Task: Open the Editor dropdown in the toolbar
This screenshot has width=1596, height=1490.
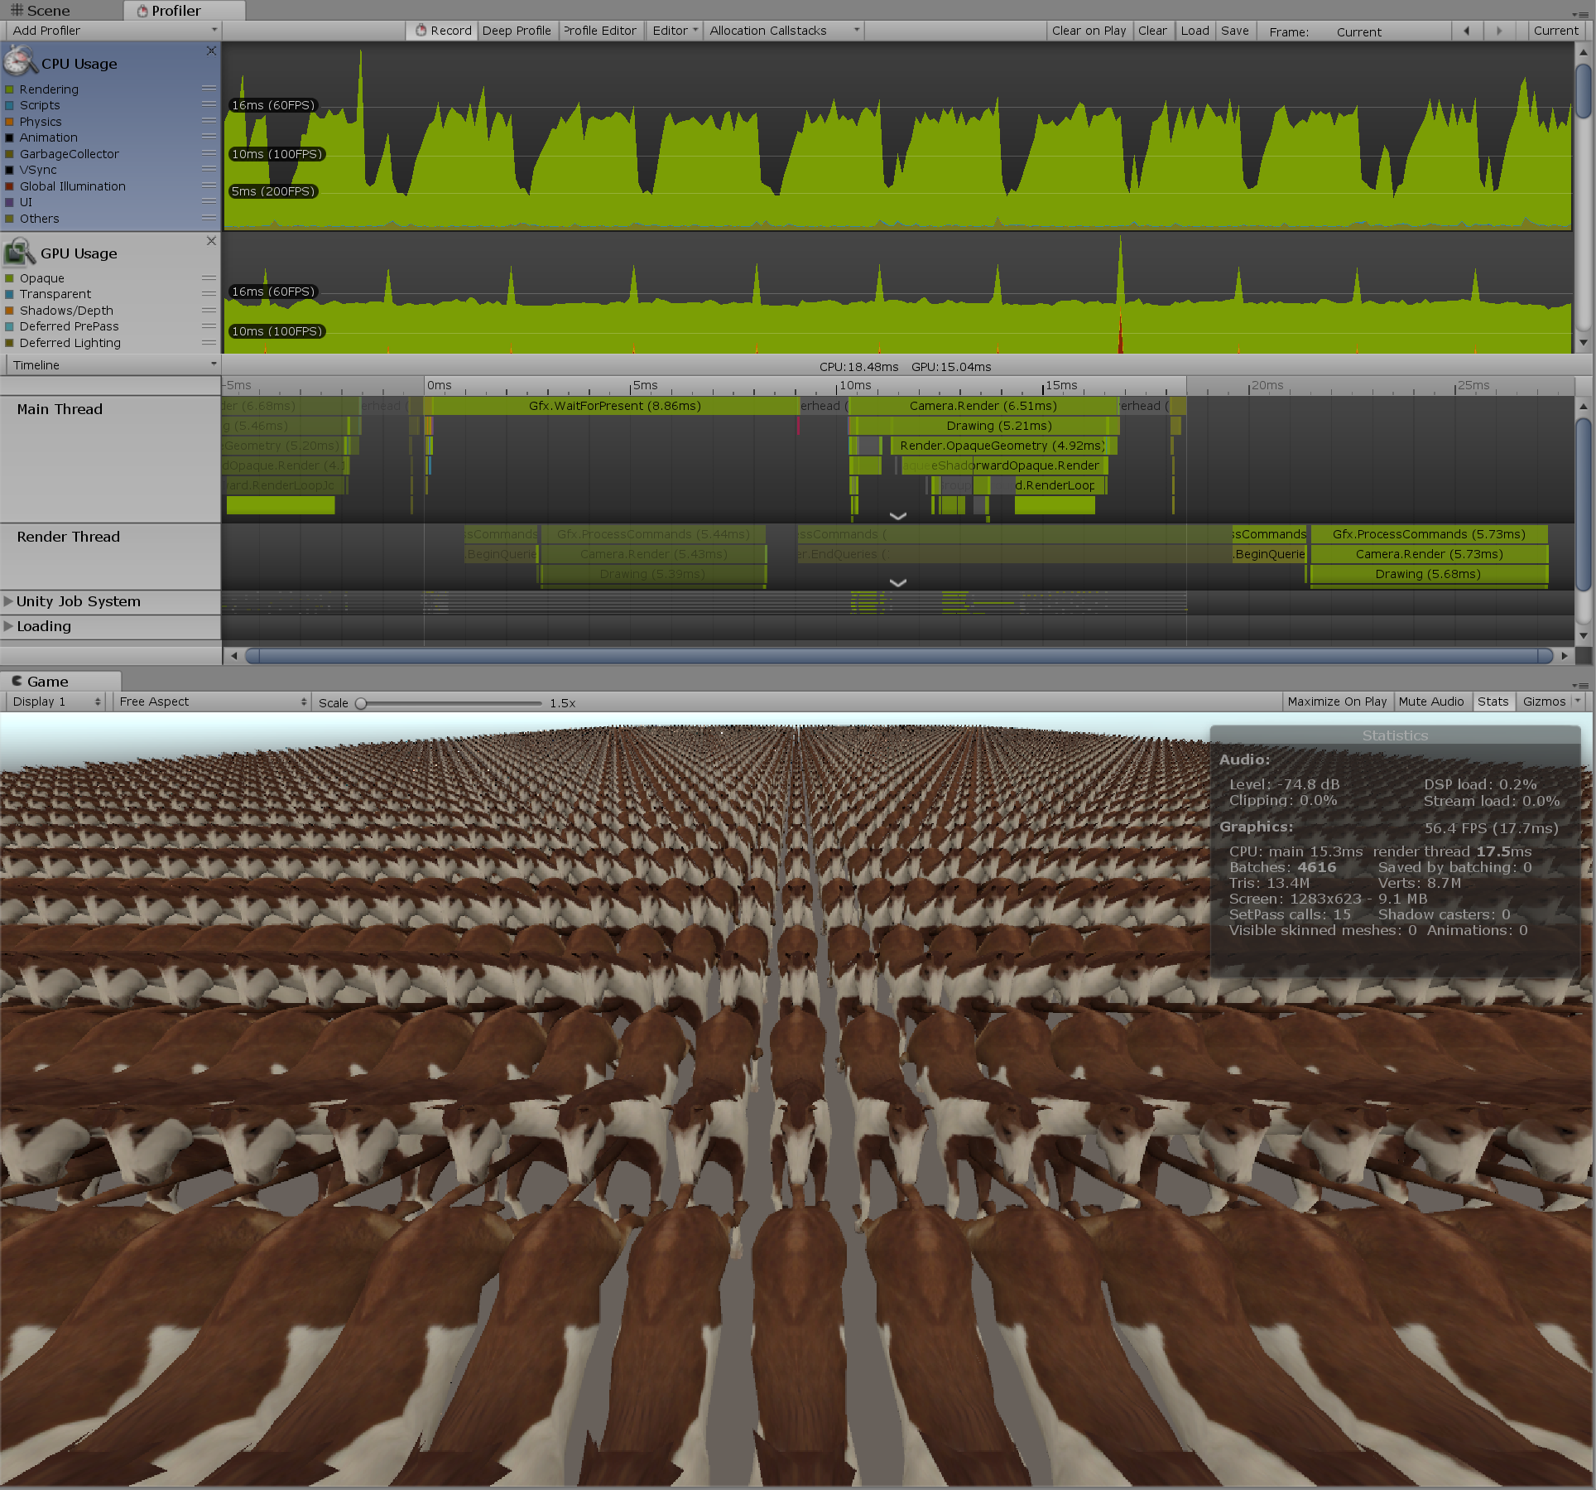Action: click(x=673, y=30)
